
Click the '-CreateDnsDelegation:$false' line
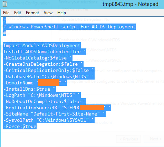tap(43, 64)
